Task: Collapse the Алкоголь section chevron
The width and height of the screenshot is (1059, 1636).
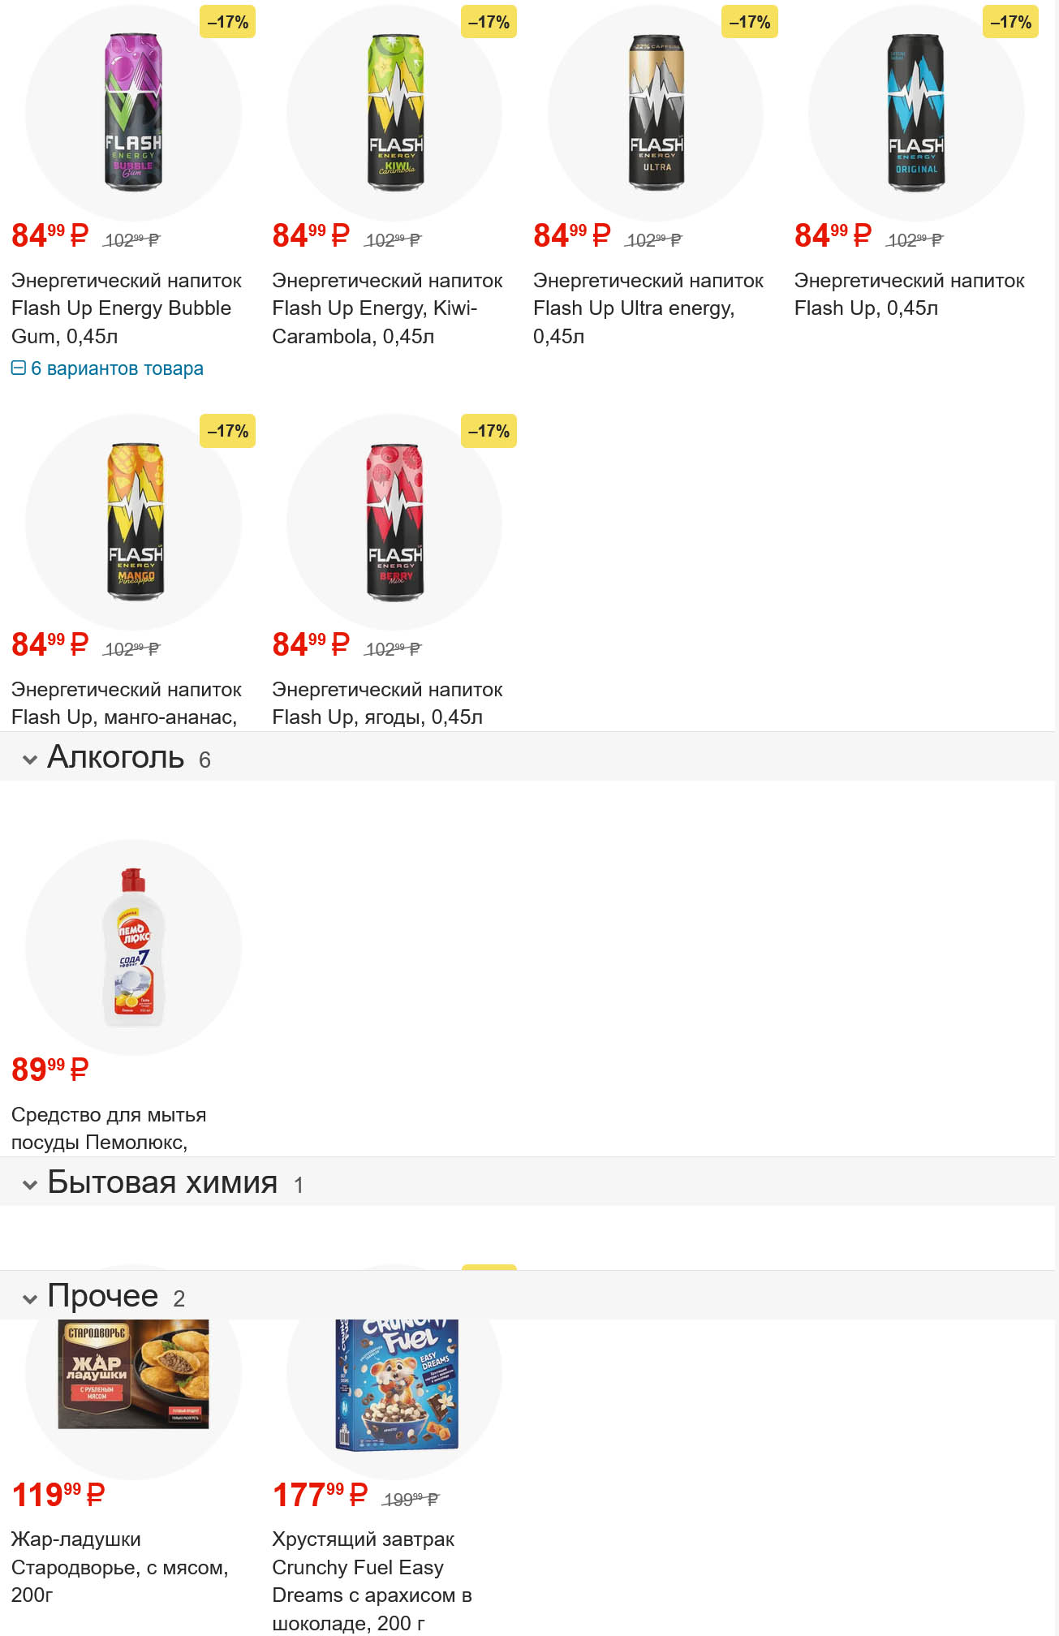Action: (30, 760)
